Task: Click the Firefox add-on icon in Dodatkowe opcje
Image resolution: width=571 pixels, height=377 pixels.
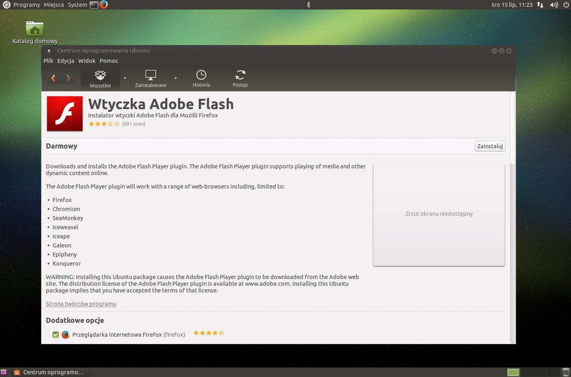Action: coord(66,335)
